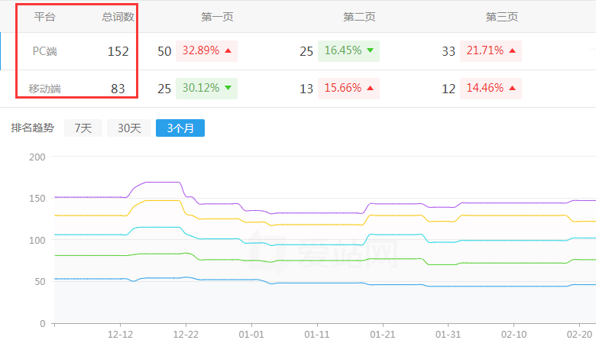Click the red up arrow beside 32.89%
Viewport: 596px width, 340px height.
228,51
